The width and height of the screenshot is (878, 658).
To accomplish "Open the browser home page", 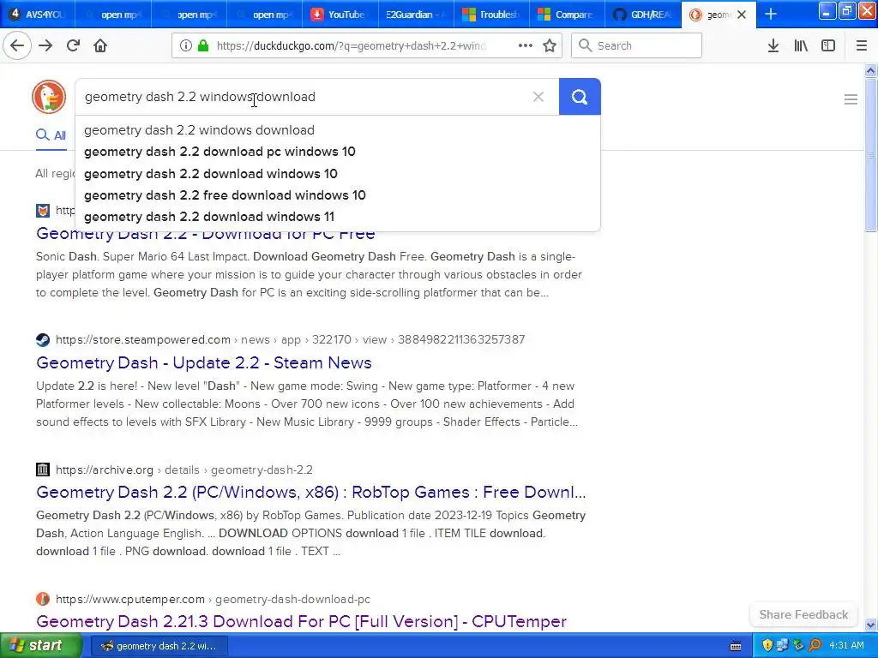I will [x=100, y=45].
